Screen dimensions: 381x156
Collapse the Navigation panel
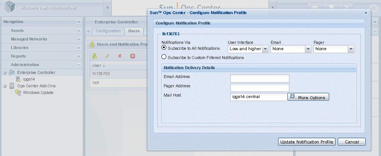(x=79, y=22)
